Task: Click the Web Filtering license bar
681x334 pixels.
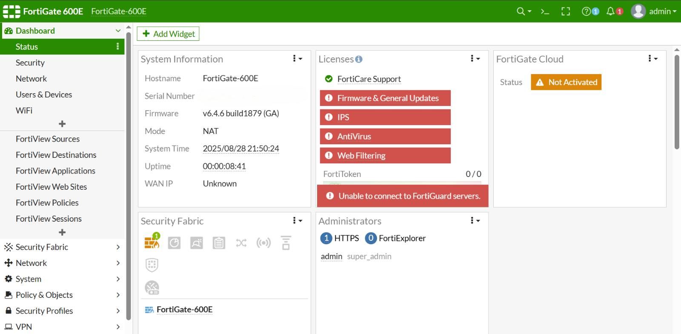Action: pyautogui.click(x=385, y=156)
